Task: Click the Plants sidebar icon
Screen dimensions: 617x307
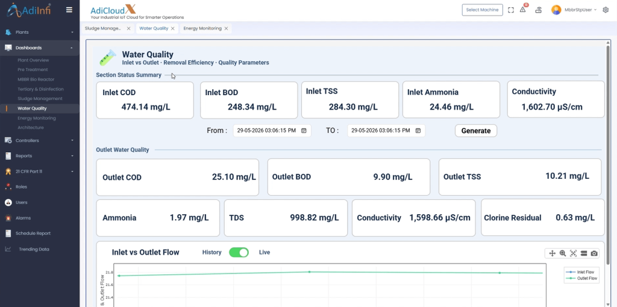Action: point(8,33)
